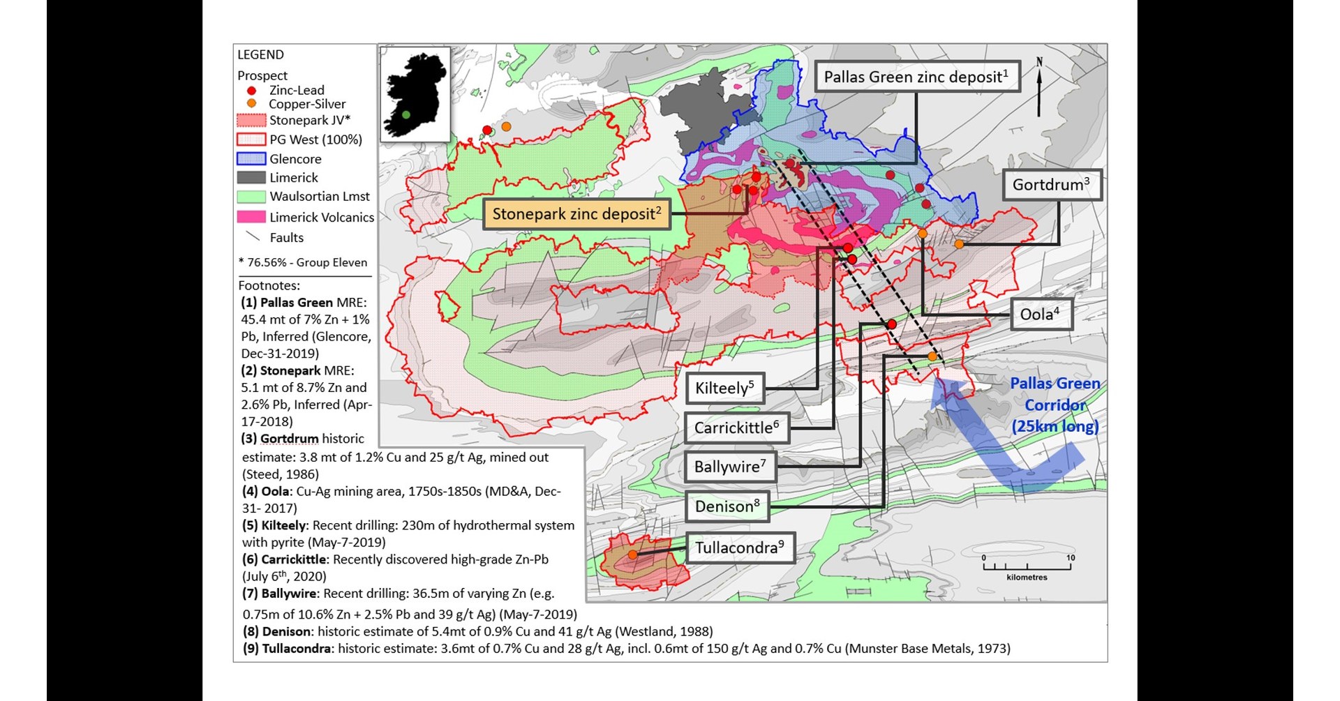Select the pink Limerick Volcanics color swatch
Viewport: 1340px width, 701px height.
(x=251, y=218)
